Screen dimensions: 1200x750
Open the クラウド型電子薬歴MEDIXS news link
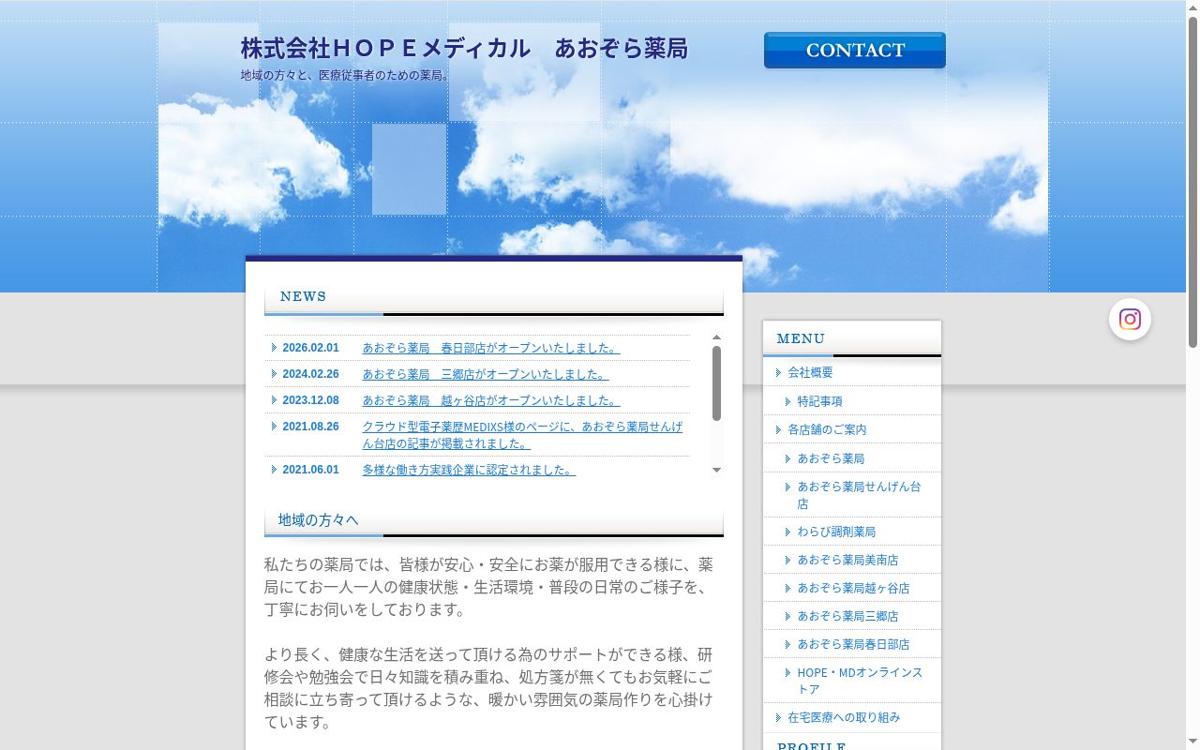pyautogui.click(x=523, y=435)
